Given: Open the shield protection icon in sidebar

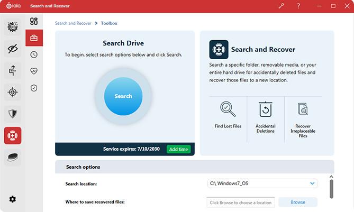Looking at the screenshot, I should [13, 114].
